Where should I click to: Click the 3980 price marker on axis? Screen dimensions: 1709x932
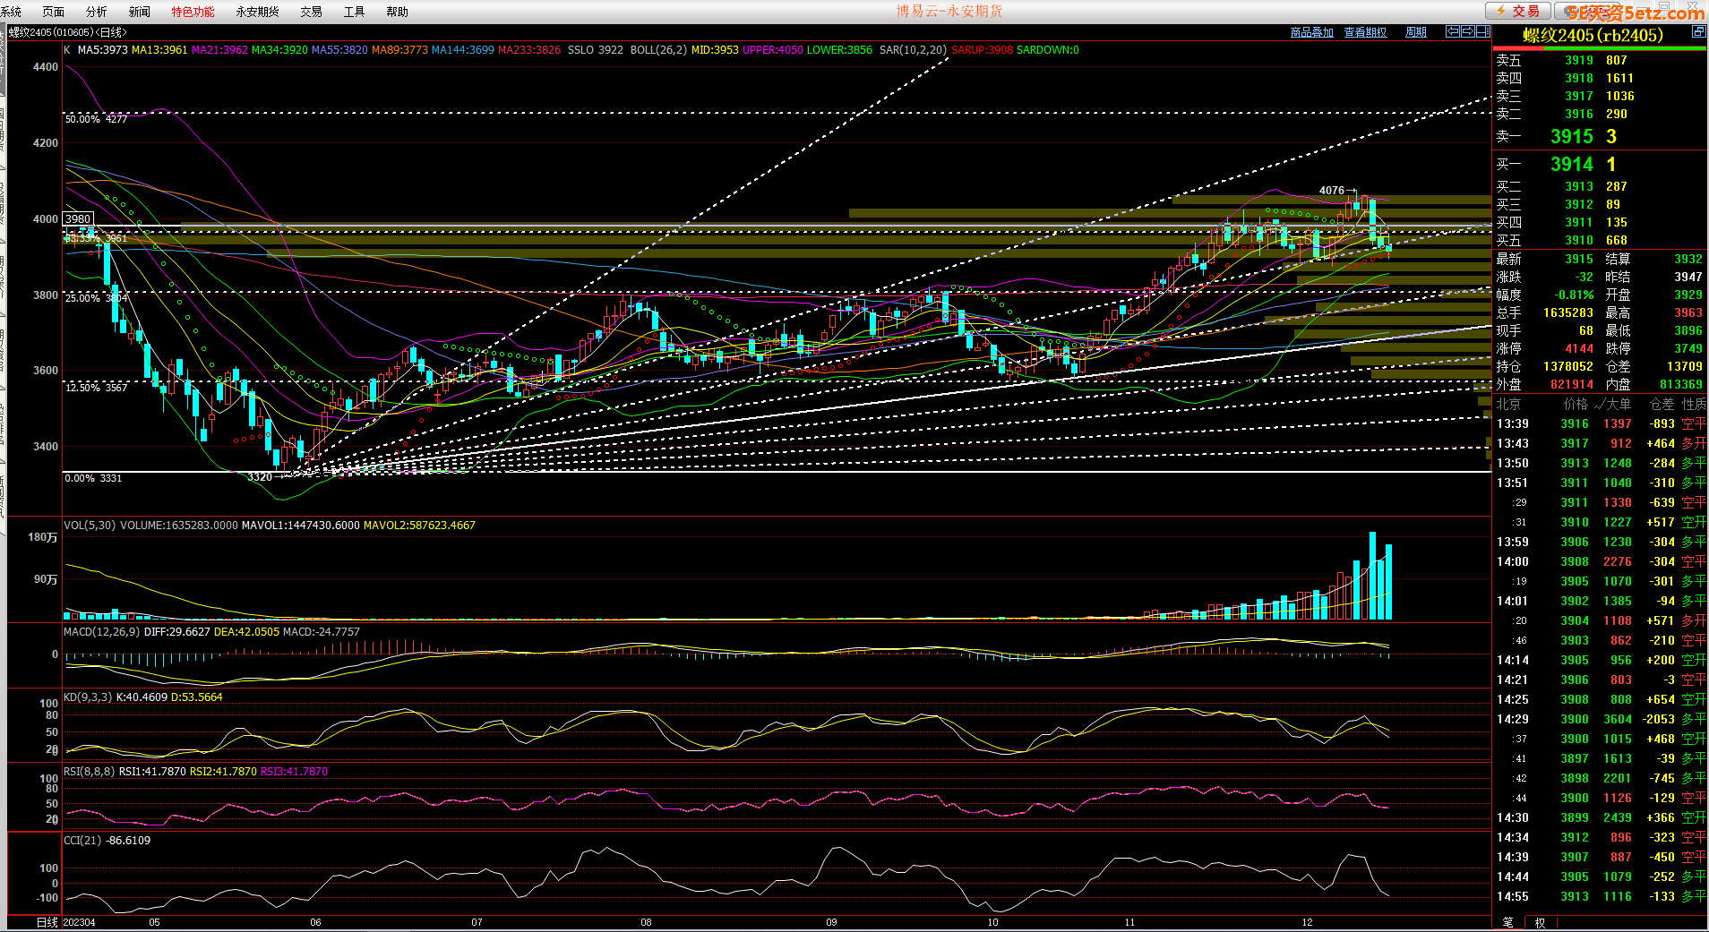point(78,218)
